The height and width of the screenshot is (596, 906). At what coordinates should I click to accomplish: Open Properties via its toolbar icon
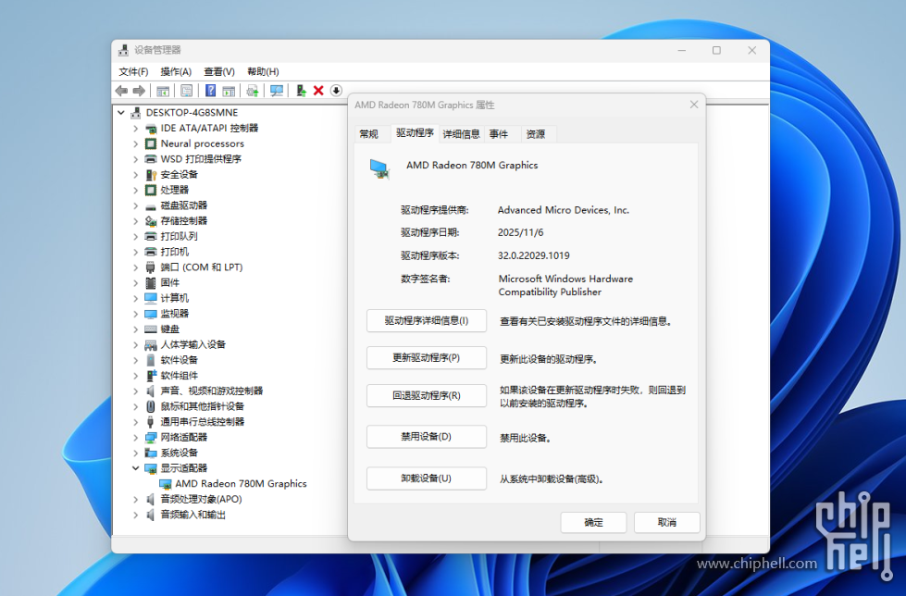tap(186, 90)
